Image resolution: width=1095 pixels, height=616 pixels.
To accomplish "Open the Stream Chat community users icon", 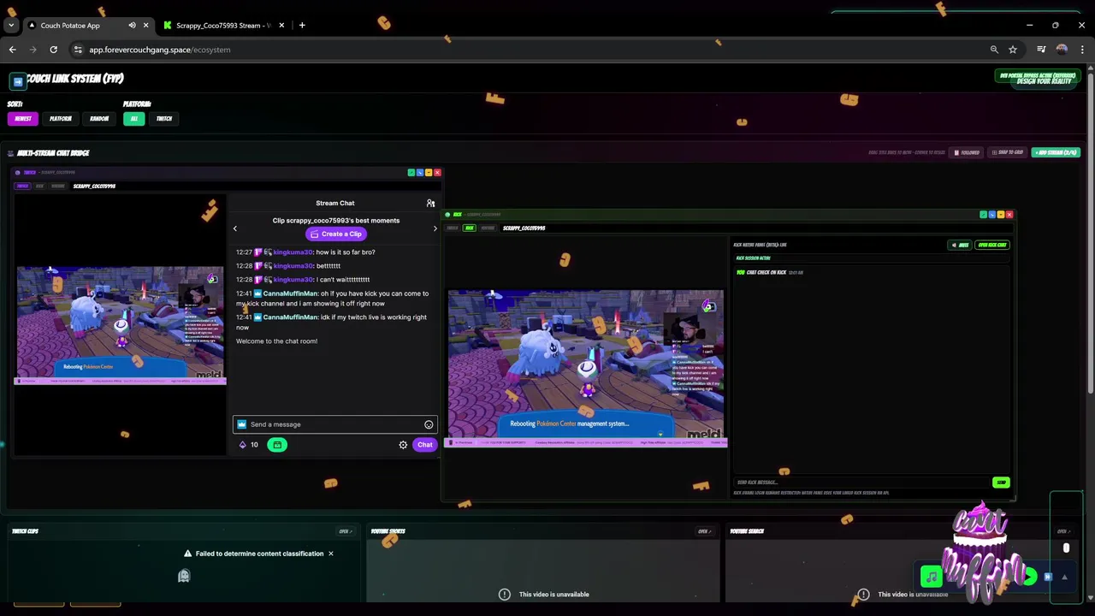I will click(x=430, y=204).
